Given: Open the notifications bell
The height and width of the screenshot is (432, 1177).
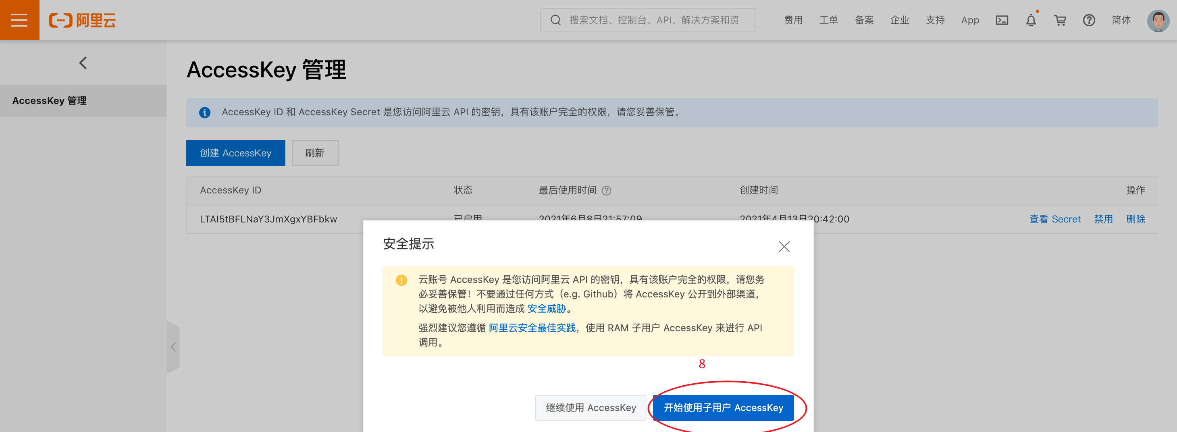Looking at the screenshot, I should click(1031, 20).
